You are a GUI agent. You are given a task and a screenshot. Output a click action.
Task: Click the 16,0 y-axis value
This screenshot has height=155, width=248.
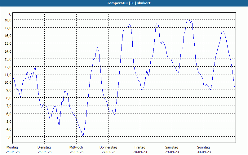point(8,36)
